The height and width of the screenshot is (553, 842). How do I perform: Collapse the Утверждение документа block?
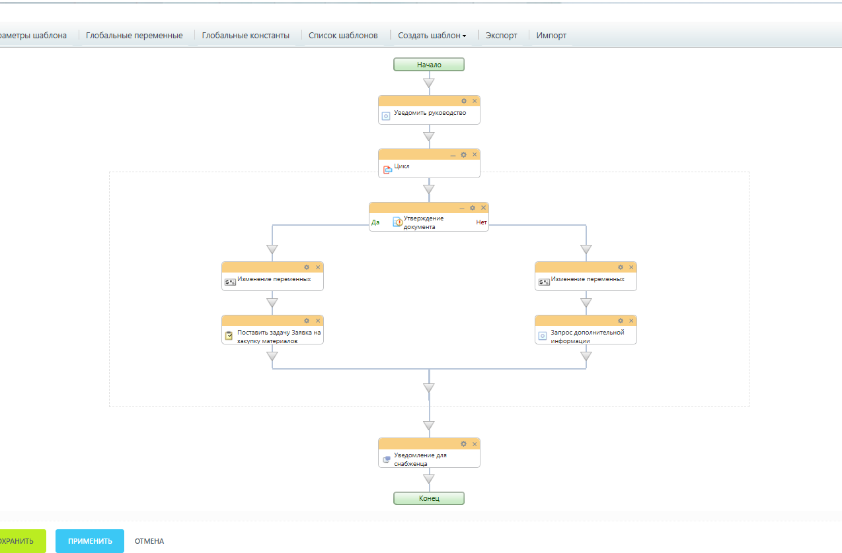pyautogui.click(x=462, y=208)
